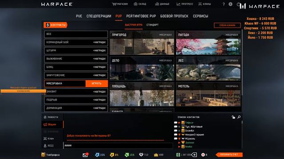Viewport: 284px width, 159px height.
Task: Select the Быстрая игра sub-tab
Action: [134, 25]
